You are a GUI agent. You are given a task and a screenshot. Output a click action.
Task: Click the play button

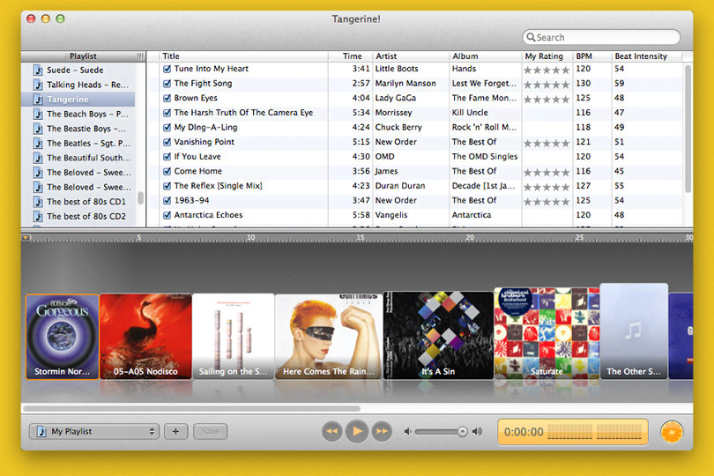click(x=357, y=431)
